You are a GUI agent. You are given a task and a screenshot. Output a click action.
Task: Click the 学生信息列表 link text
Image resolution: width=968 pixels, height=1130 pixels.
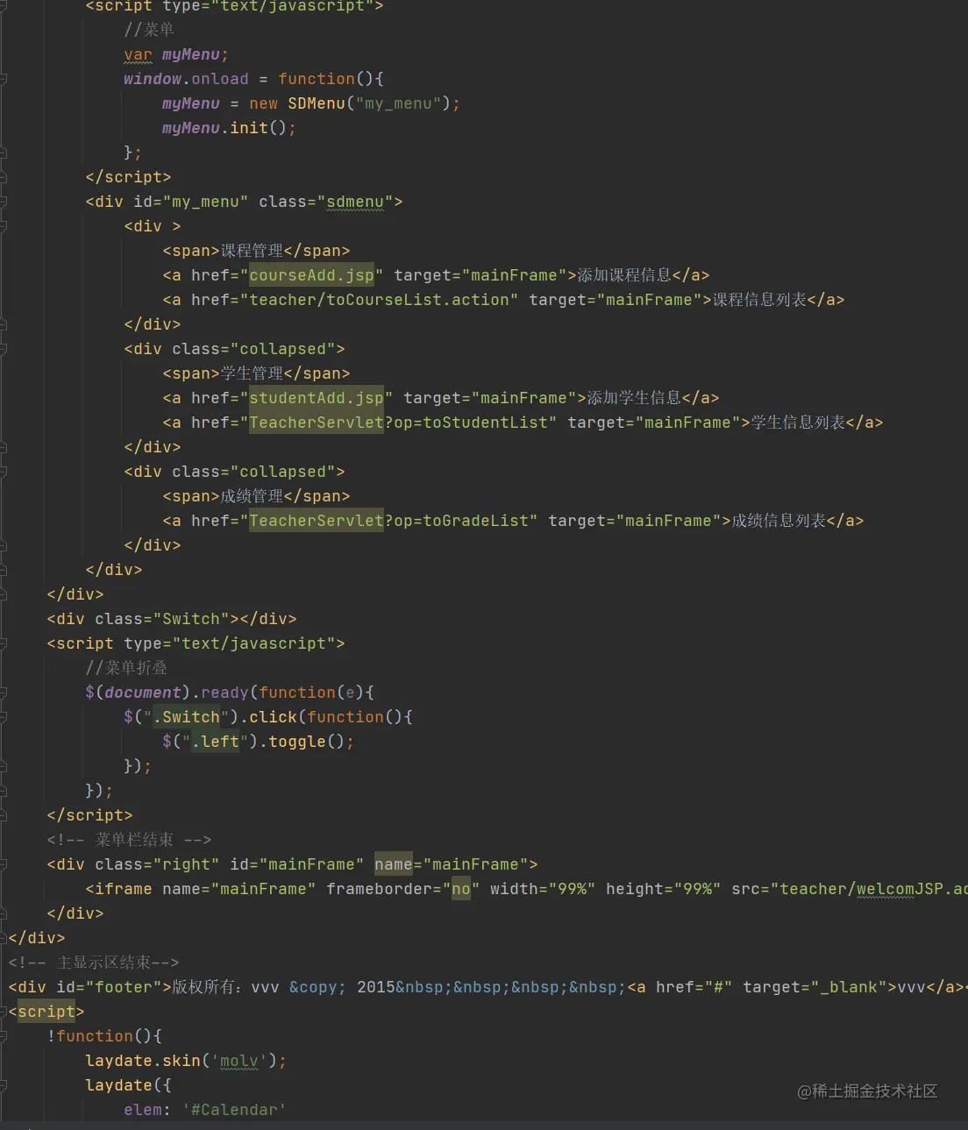[798, 423]
